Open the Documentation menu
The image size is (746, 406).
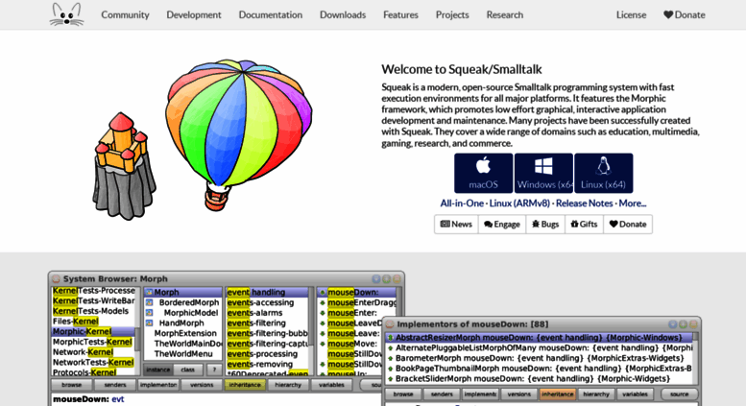tap(270, 14)
